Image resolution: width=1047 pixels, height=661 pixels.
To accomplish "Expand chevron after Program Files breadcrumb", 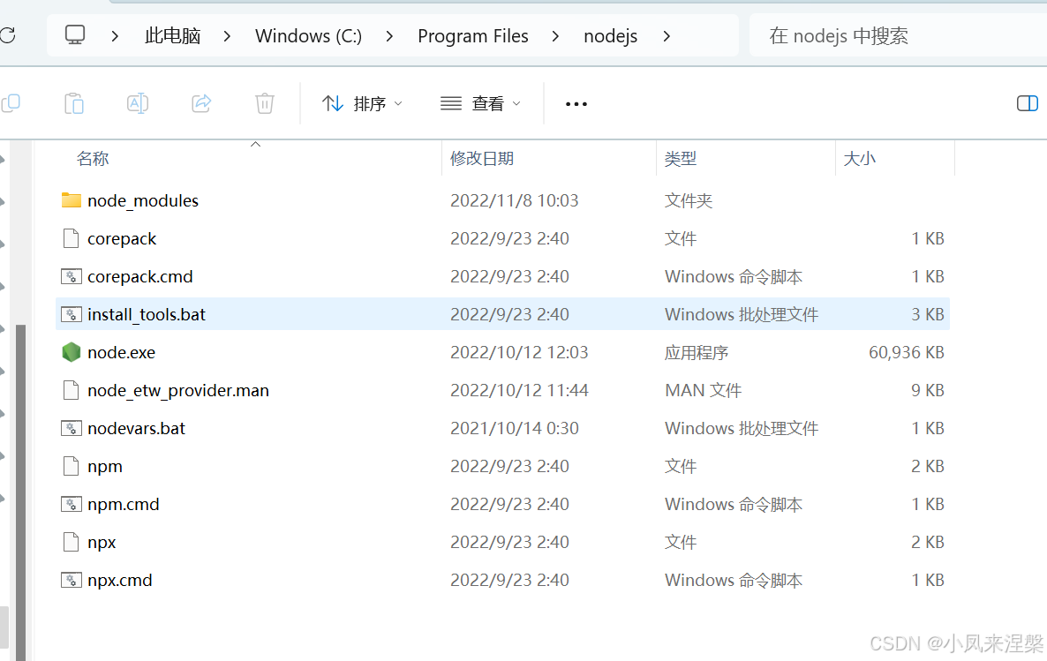I will pyautogui.click(x=555, y=36).
